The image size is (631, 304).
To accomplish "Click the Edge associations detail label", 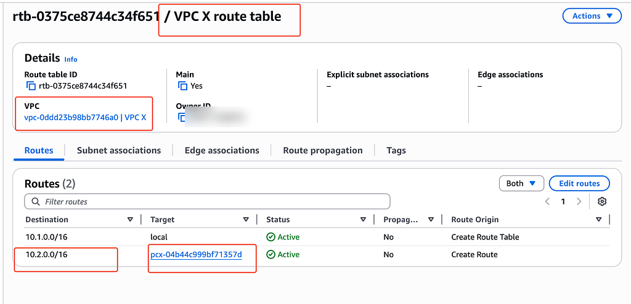I will [510, 75].
